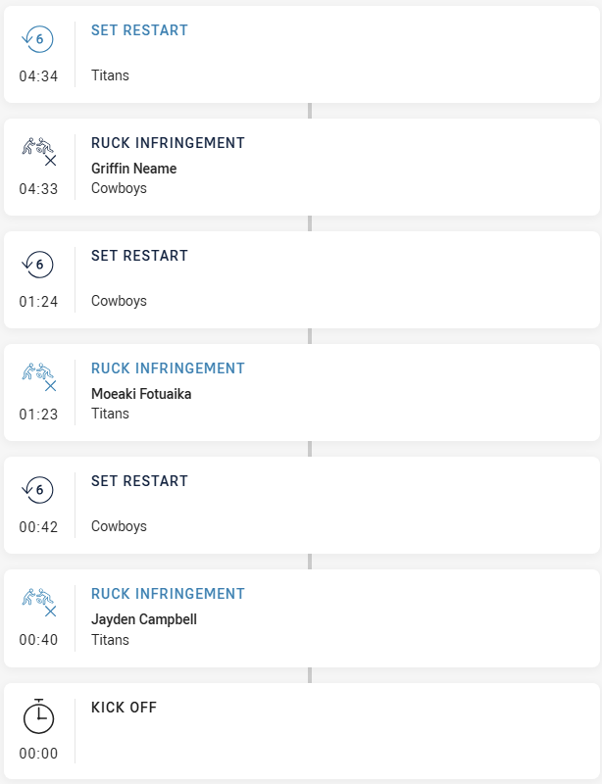Click the set restart icon at 04:34

(x=37, y=39)
